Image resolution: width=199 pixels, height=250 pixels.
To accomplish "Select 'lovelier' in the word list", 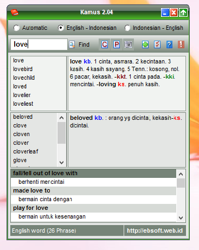I will click(22, 95).
